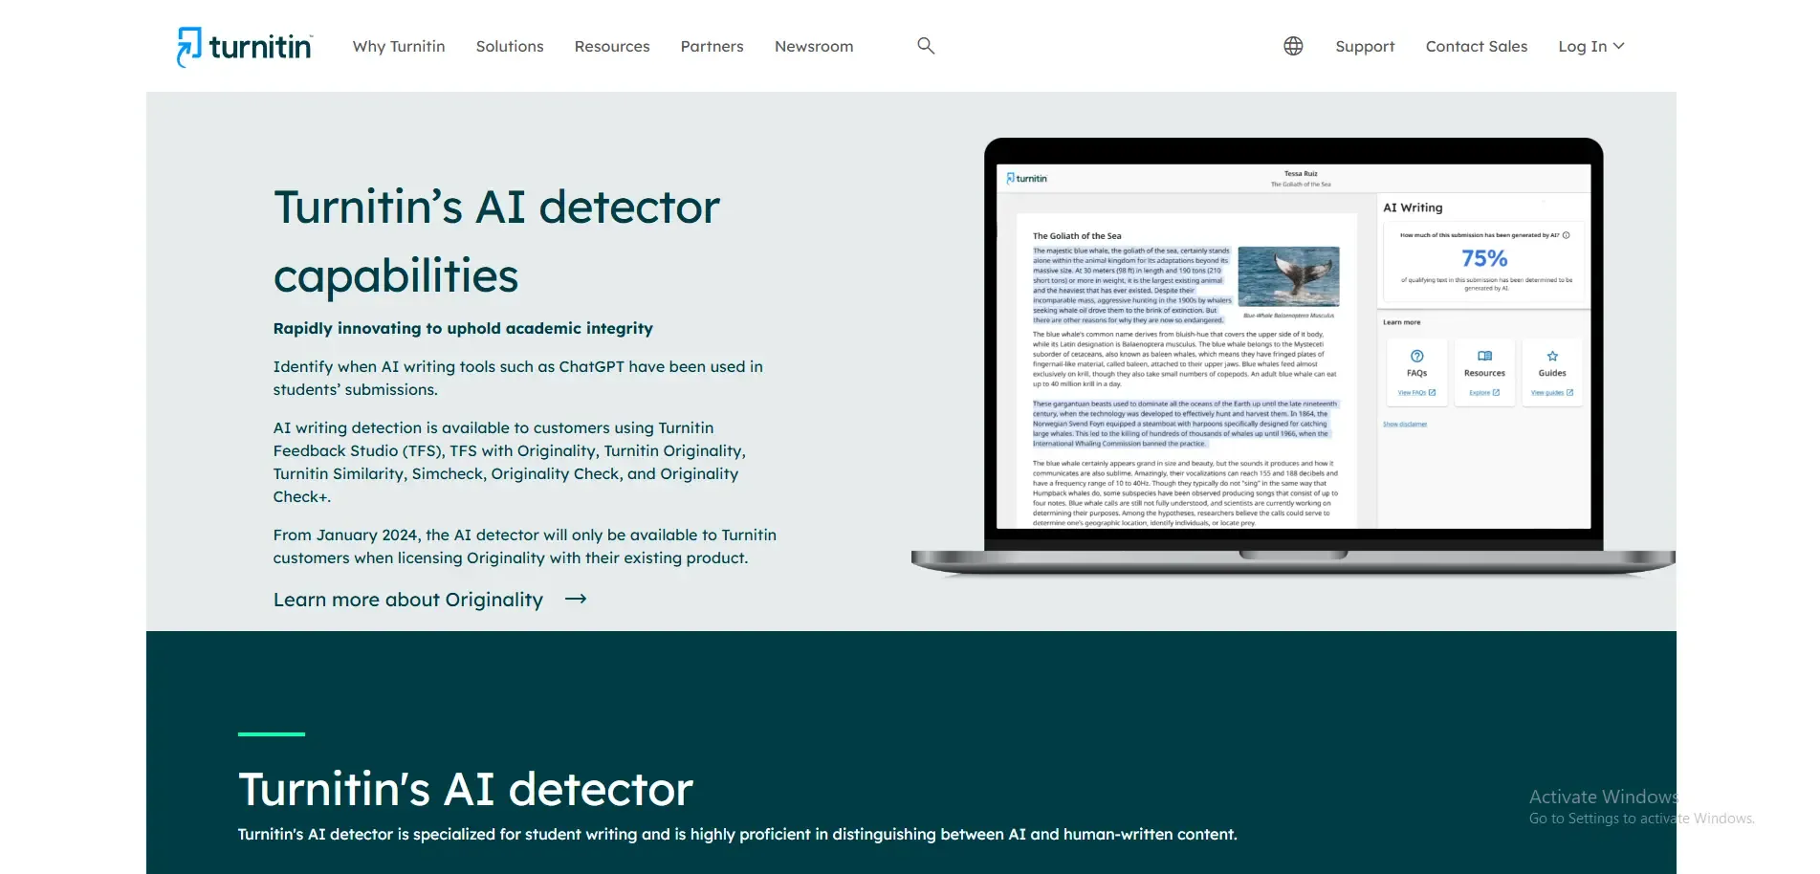Click the blue whale tail photo thumbnail

[x=1288, y=276]
